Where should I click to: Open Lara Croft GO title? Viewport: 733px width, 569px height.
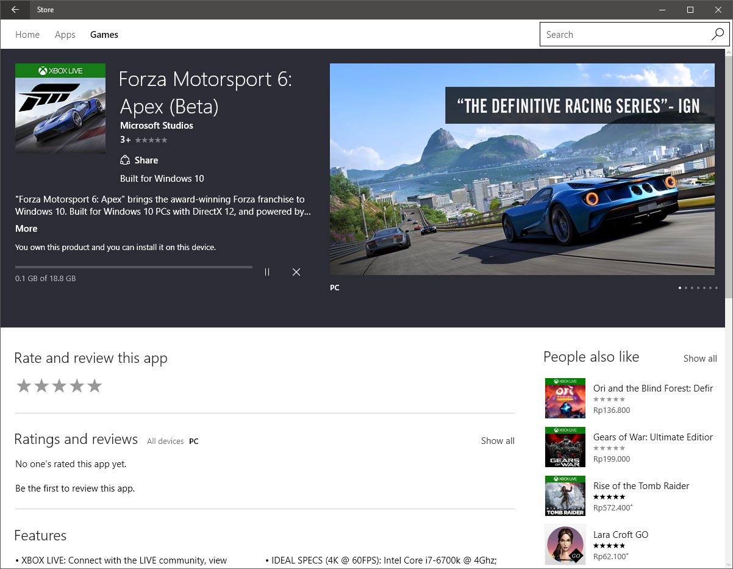click(x=621, y=535)
